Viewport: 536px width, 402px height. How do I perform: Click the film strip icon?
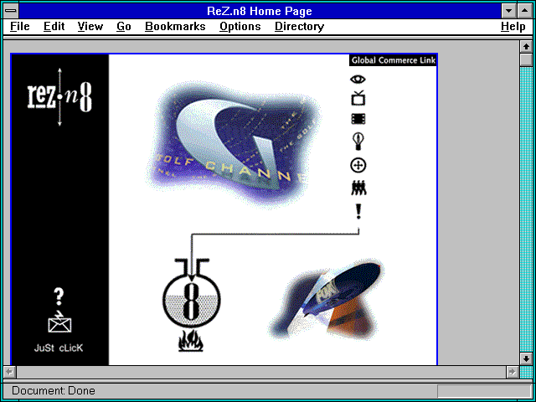click(x=358, y=119)
